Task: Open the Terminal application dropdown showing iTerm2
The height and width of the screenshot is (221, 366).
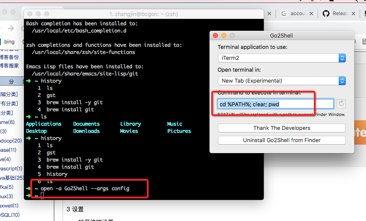Action: pos(282,58)
